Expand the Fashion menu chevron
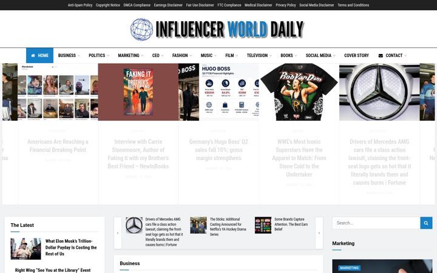This screenshot has width=437, height=273. tap(191, 56)
